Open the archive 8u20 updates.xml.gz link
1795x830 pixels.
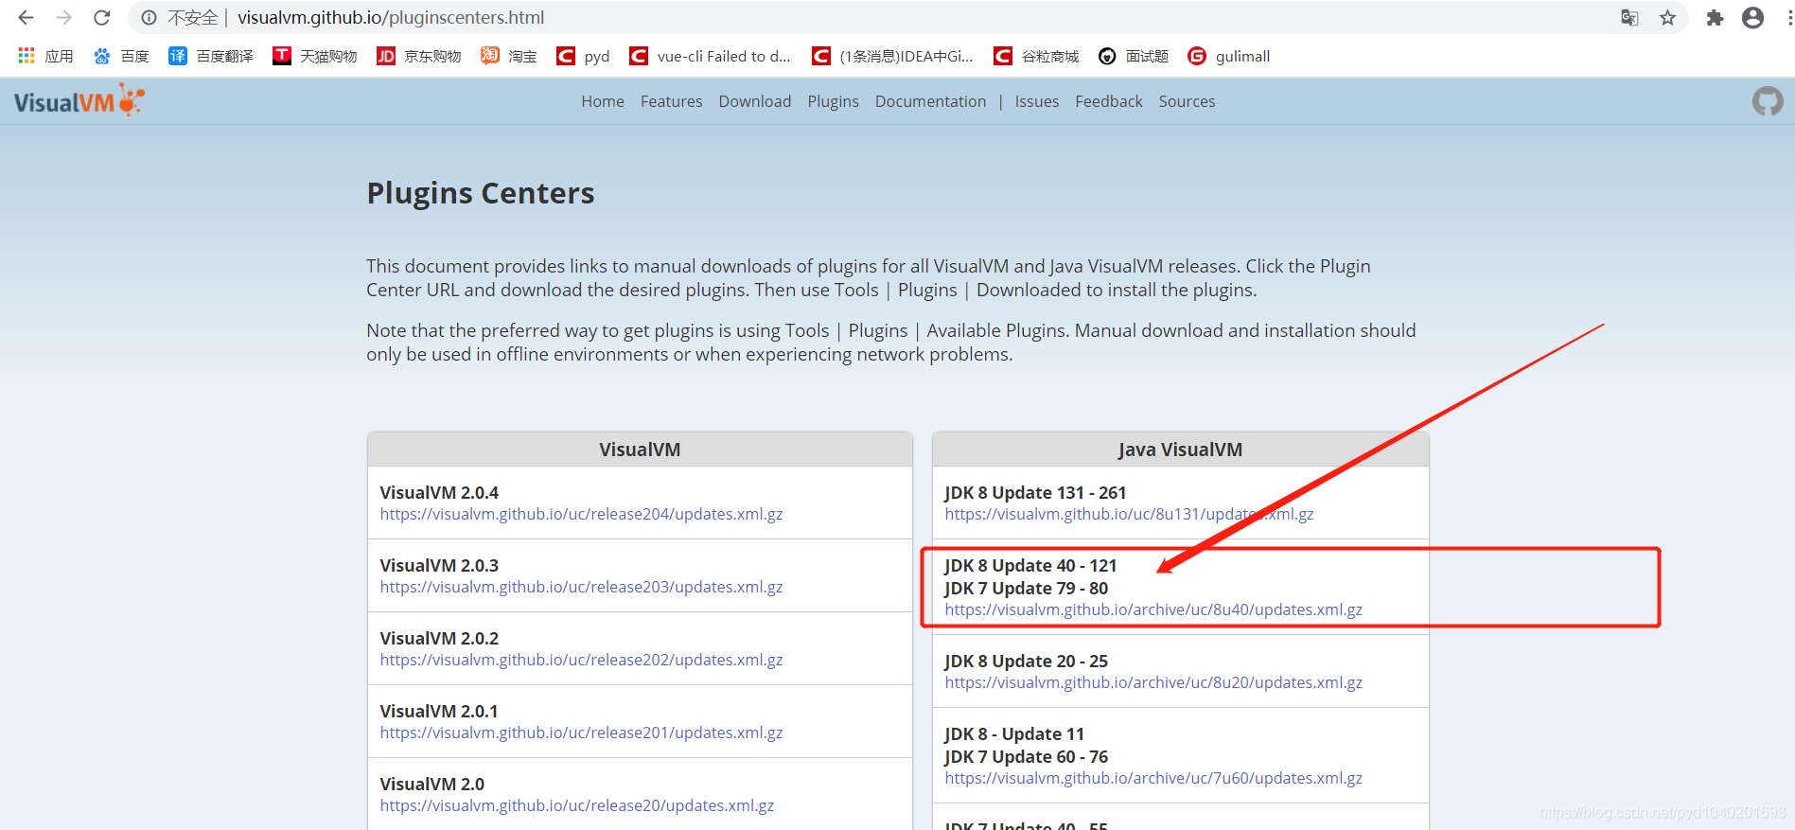point(1153,682)
